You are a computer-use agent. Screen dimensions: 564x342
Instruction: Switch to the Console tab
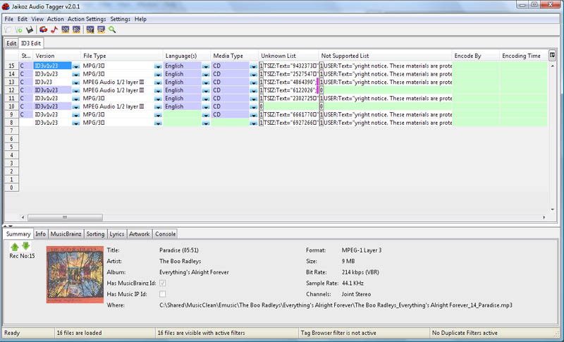click(165, 233)
